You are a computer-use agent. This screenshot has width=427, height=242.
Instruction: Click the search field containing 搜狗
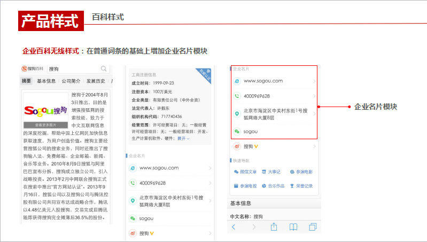[x=79, y=69]
